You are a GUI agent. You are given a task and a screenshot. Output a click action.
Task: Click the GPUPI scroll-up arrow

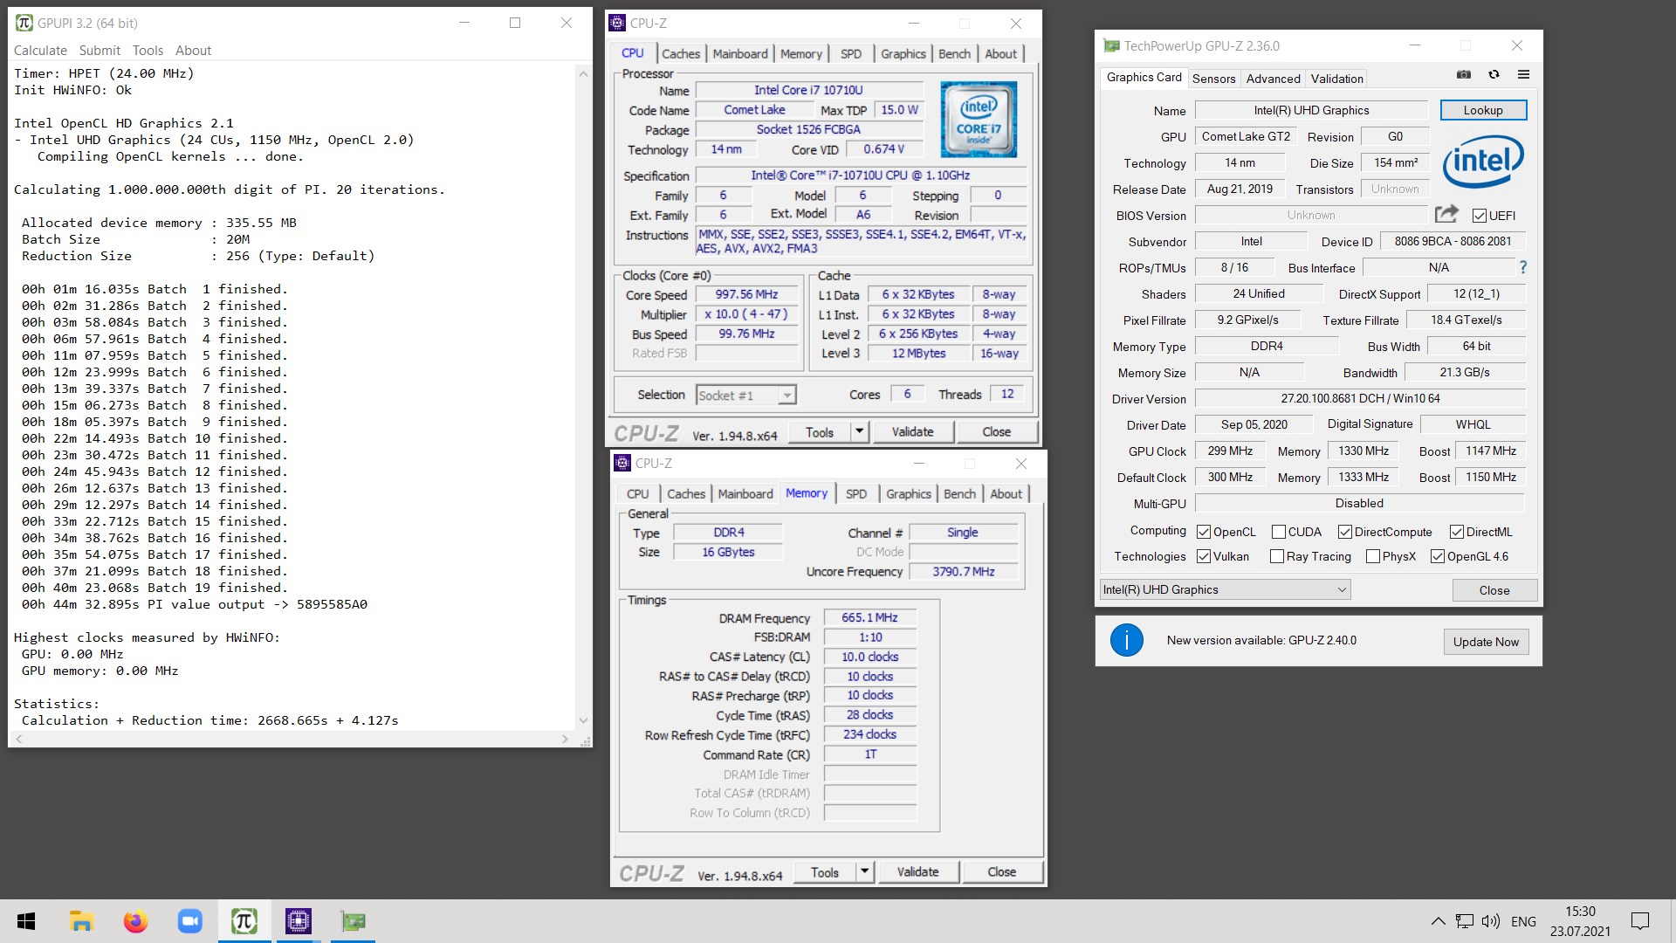[583, 74]
